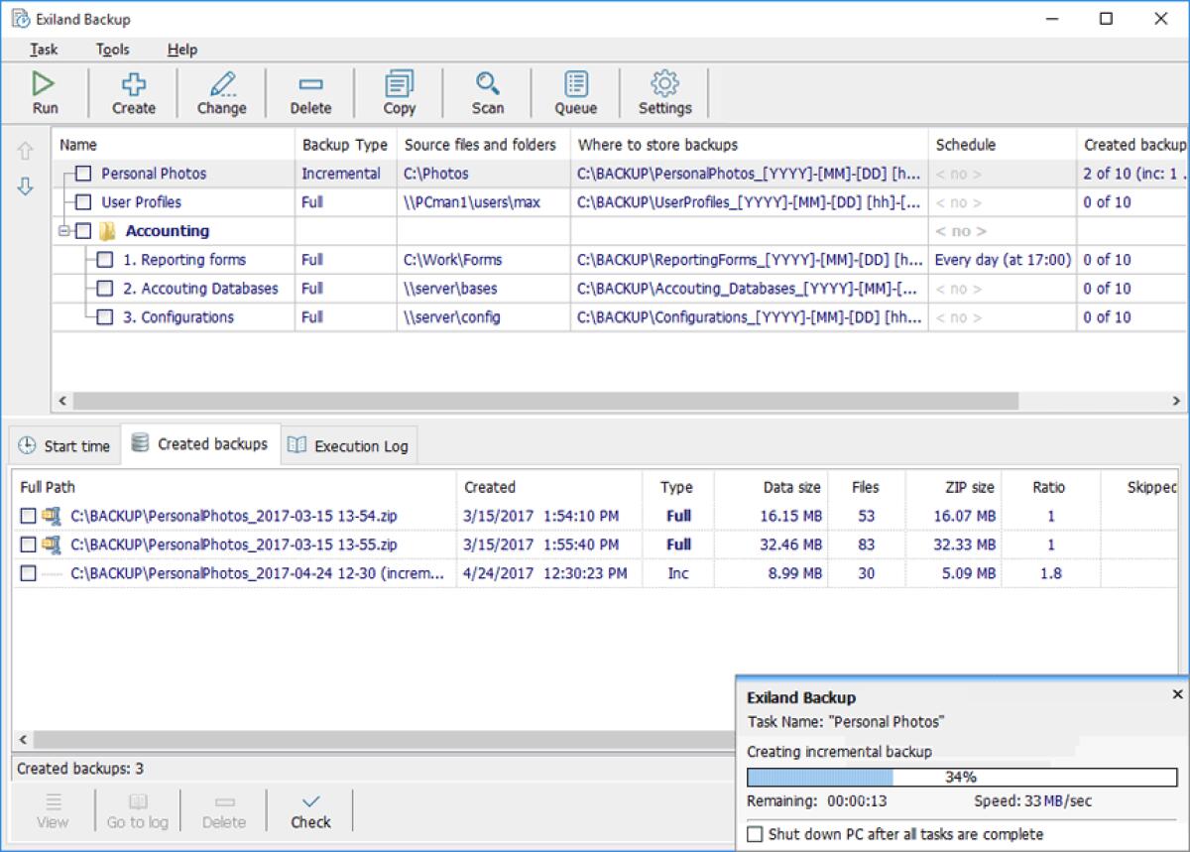Collapse the Accounting task group

pos(62,230)
